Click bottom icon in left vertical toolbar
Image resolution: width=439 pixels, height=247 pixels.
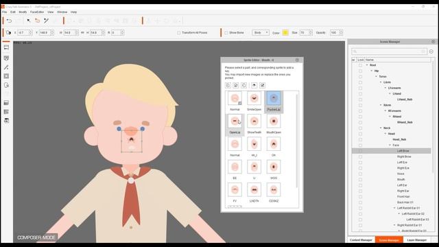click(6, 121)
